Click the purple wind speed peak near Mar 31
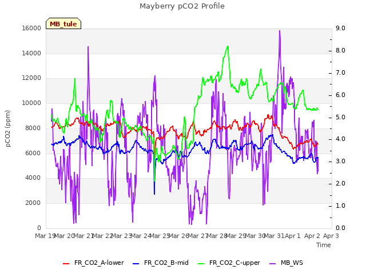Viewport: 366px width, 274px height. point(280,31)
